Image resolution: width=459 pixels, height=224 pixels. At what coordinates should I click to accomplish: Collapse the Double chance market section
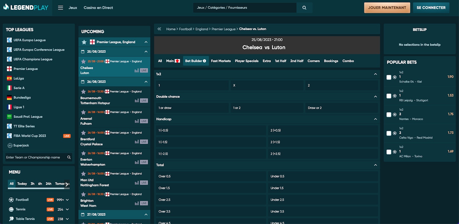(x=375, y=97)
